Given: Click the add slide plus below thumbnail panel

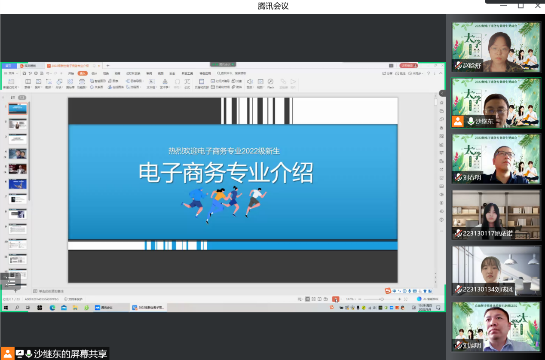Looking at the screenshot, I should pos(15,291).
